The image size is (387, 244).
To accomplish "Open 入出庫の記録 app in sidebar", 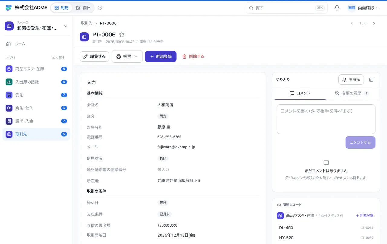I will [36, 82].
